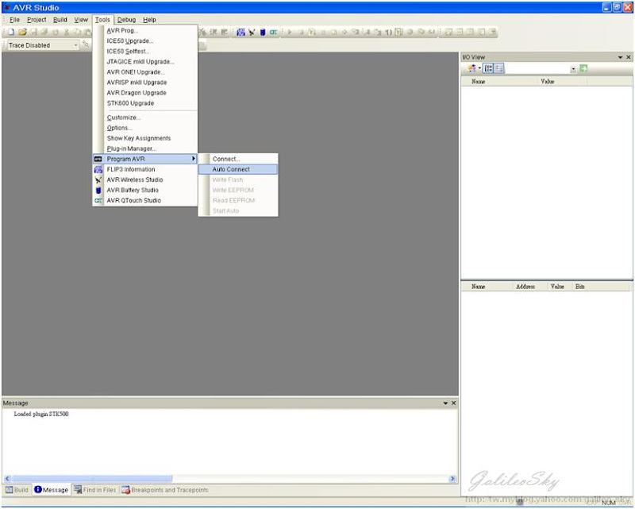Switch to Find in Files tab
This screenshot has width=635, height=509.
pos(95,490)
